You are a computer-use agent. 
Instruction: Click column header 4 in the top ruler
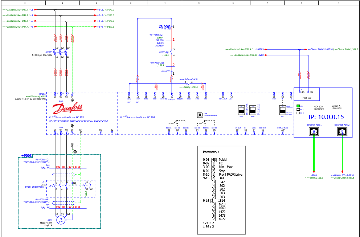(x=165, y=3)
